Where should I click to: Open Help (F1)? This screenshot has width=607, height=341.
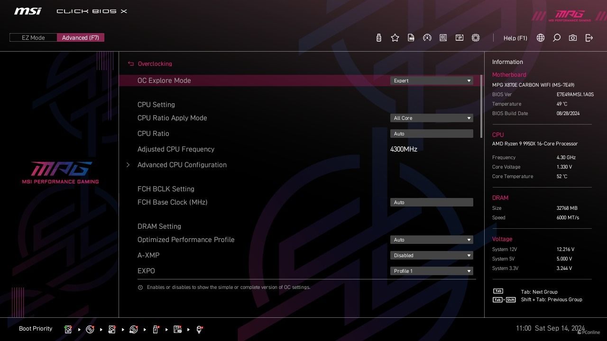pos(515,38)
